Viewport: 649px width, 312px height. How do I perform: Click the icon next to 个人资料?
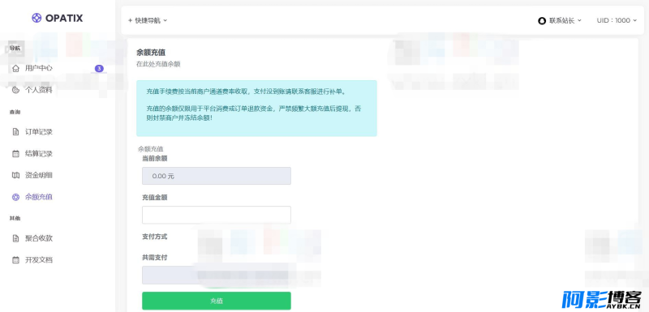(x=15, y=90)
